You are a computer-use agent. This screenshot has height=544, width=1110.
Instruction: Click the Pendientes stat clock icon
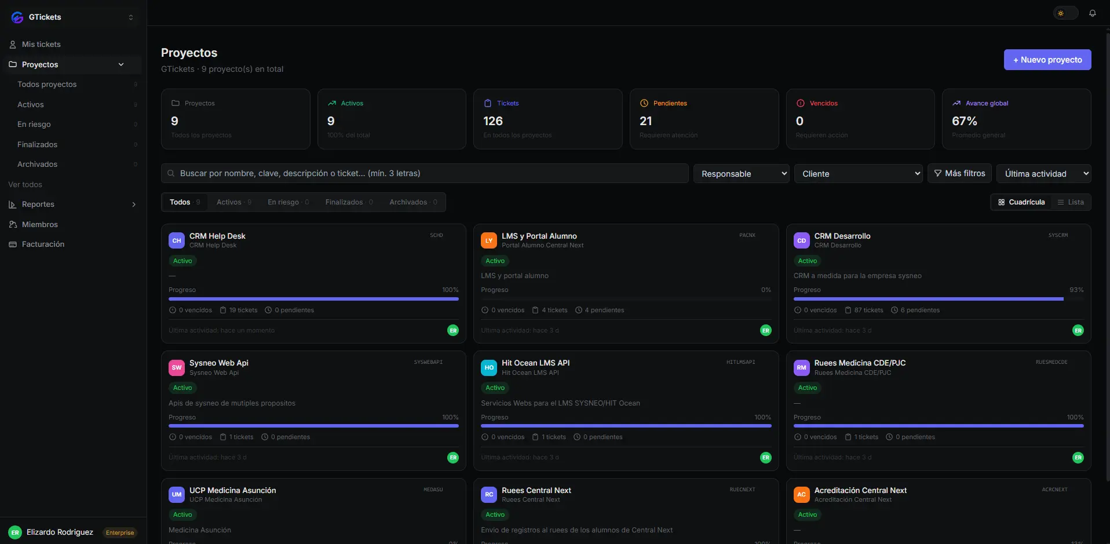click(x=644, y=103)
